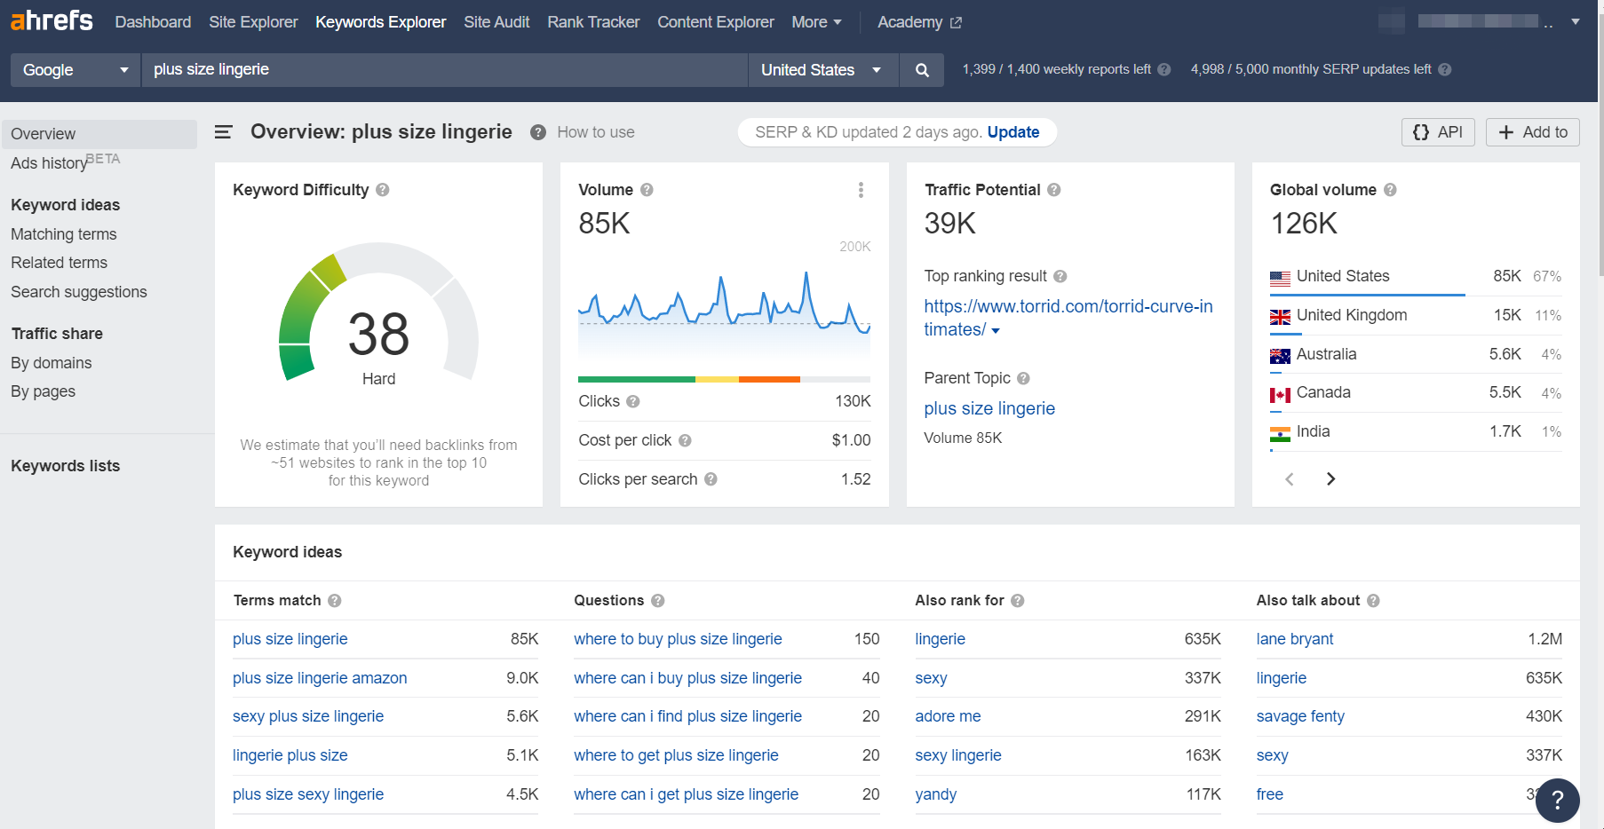
Task: Click the magnifying glass search button
Action: pos(922,70)
